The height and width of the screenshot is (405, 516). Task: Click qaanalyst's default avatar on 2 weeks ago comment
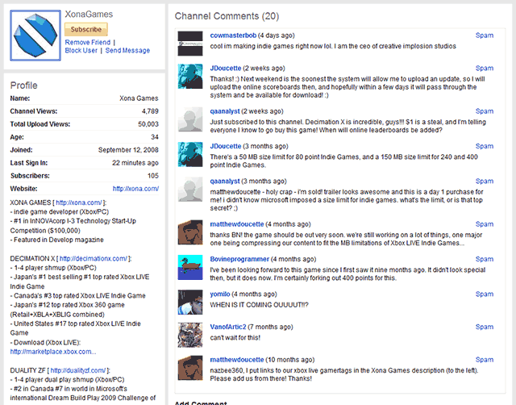pos(190,119)
